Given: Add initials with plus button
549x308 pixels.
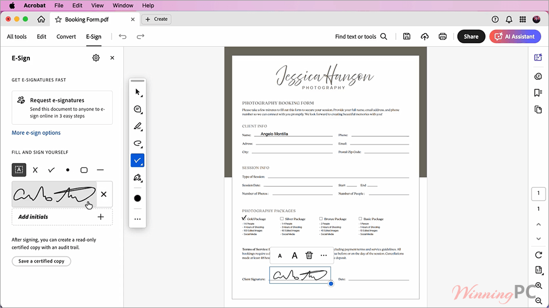Looking at the screenshot, I should pos(100,217).
